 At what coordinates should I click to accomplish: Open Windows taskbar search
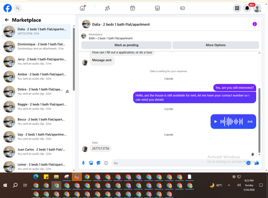(x=15, y=185)
